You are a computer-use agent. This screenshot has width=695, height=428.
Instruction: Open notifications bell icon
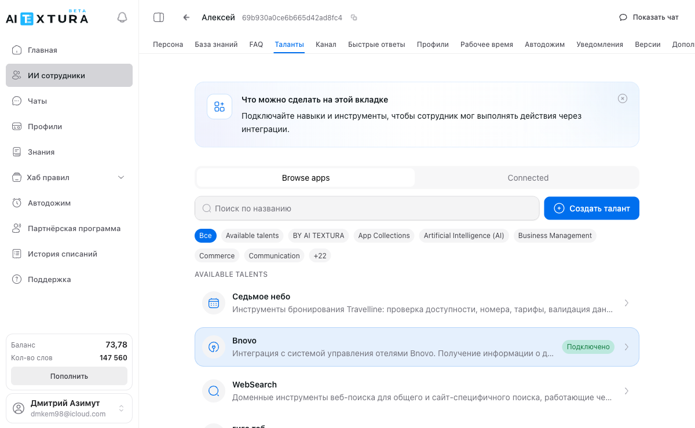122,17
